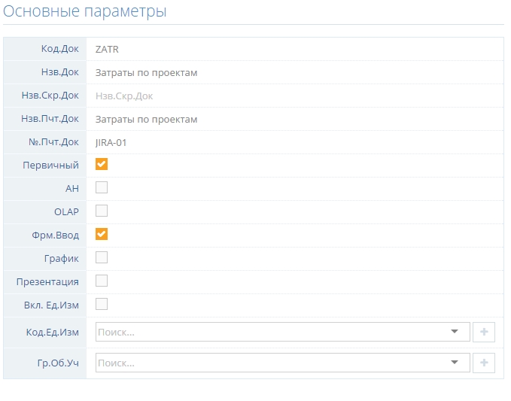Enable the Вкл. Ед.Изм checkbox
The height and width of the screenshot is (401, 511).
102,304
